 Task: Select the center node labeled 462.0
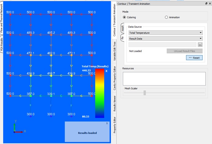(x=51, y=55)
